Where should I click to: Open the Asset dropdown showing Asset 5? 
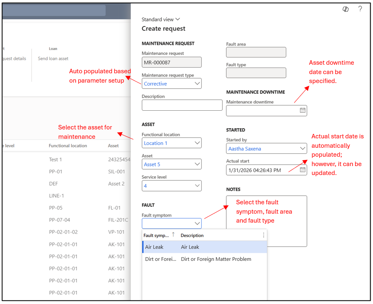point(197,164)
